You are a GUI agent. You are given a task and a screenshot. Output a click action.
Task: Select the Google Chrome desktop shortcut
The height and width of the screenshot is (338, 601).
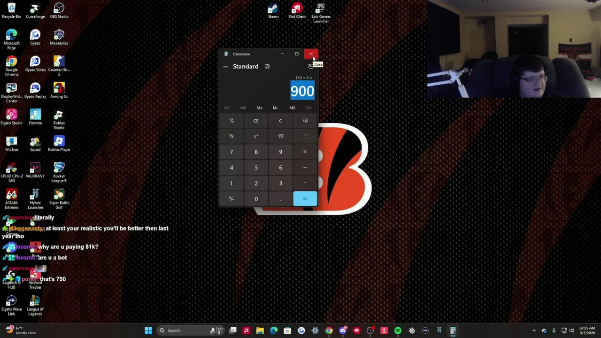click(x=11, y=67)
